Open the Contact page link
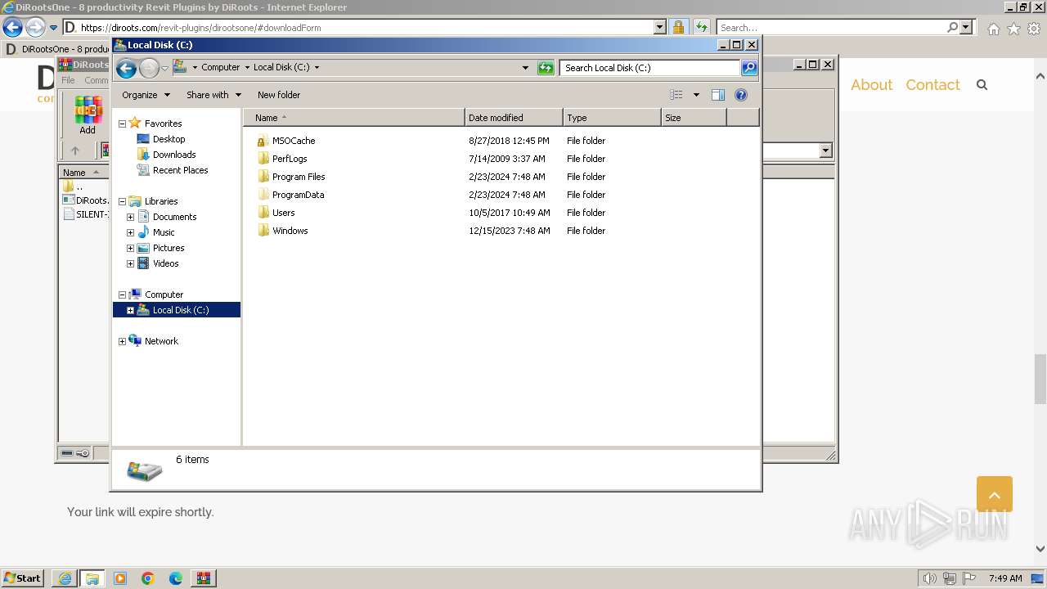This screenshot has height=589, width=1047. click(932, 84)
